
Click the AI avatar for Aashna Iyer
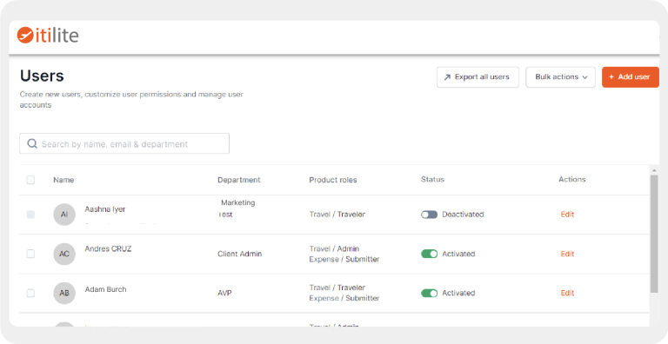click(64, 215)
